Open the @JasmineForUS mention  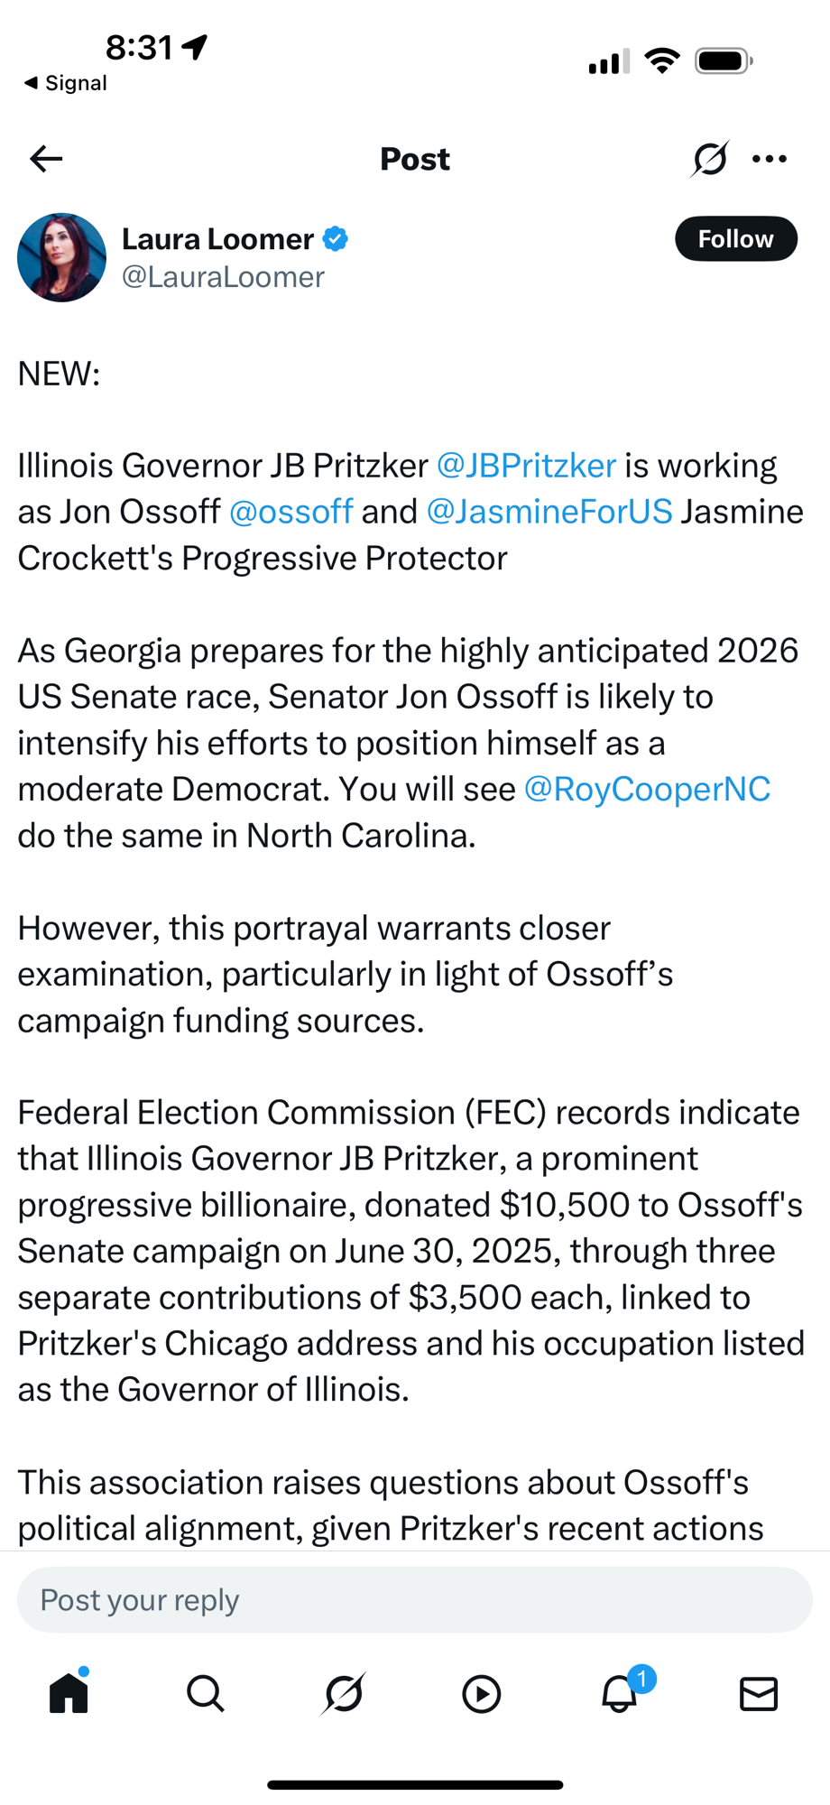point(549,512)
